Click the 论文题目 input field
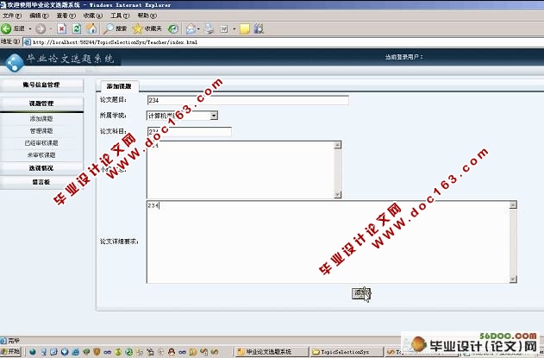Screen dimensions: 544x358 [x=247, y=100]
